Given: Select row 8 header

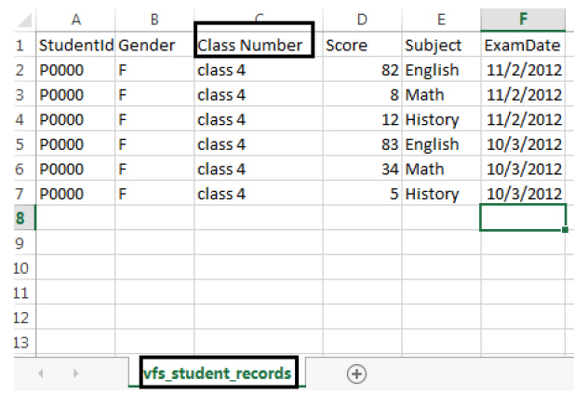Looking at the screenshot, I should click(18, 218).
